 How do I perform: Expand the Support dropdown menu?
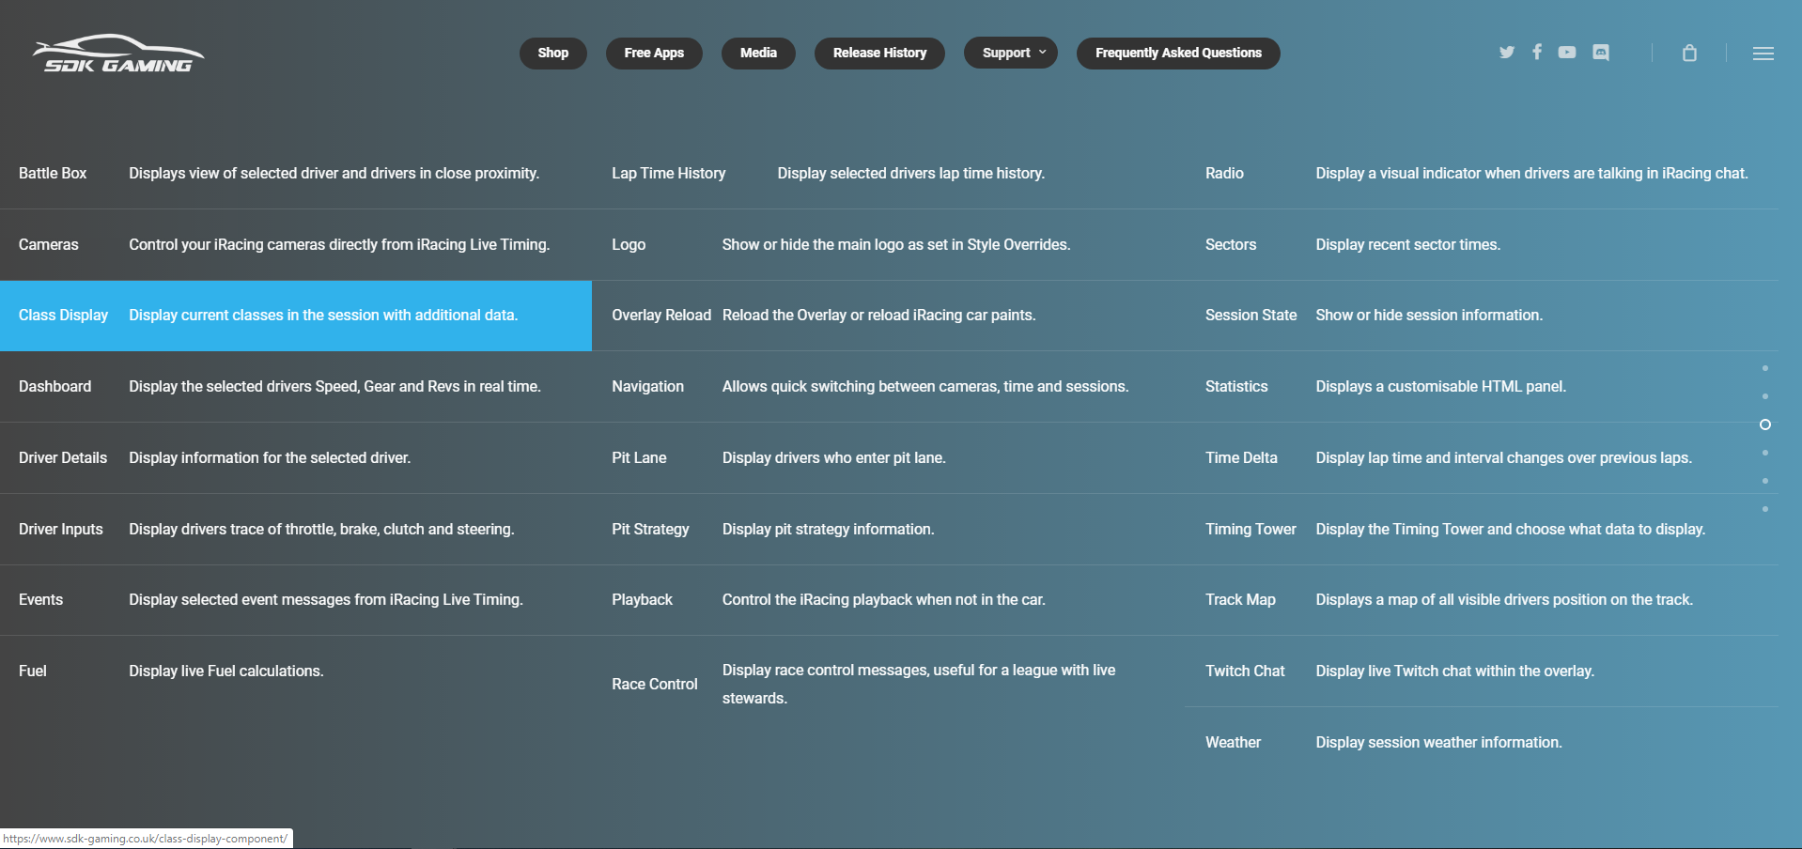click(x=1011, y=53)
